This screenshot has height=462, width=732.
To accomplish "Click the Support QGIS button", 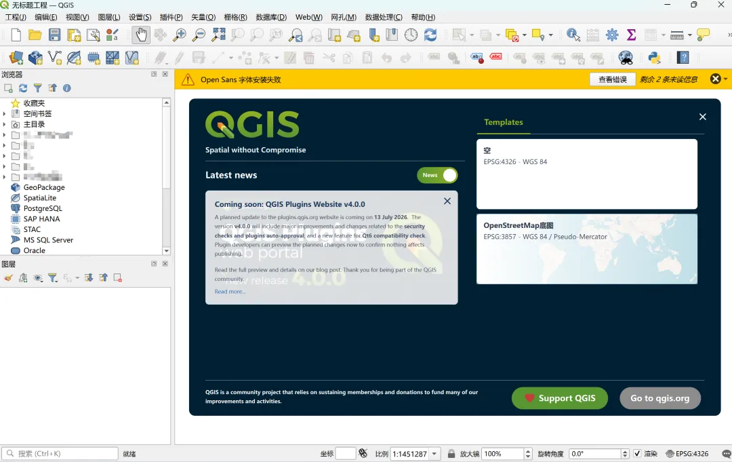I will [x=560, y=398].
